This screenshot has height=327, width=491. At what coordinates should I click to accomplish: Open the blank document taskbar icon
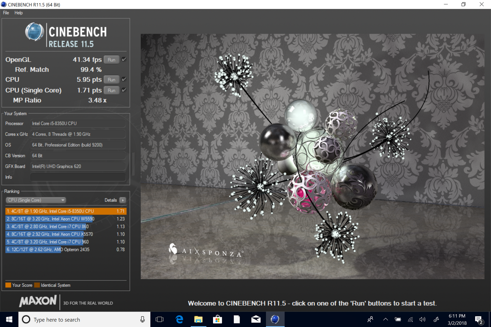point(236,319)
